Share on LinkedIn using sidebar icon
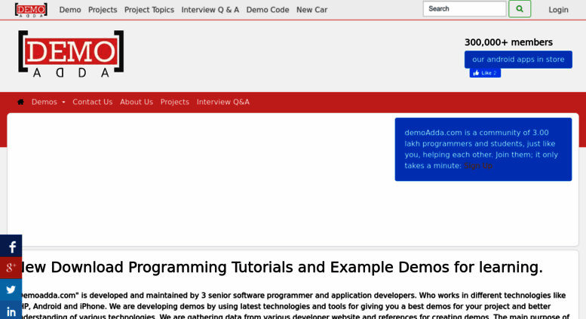This screenshot has width=586, height=319. (x=11, y=310)
